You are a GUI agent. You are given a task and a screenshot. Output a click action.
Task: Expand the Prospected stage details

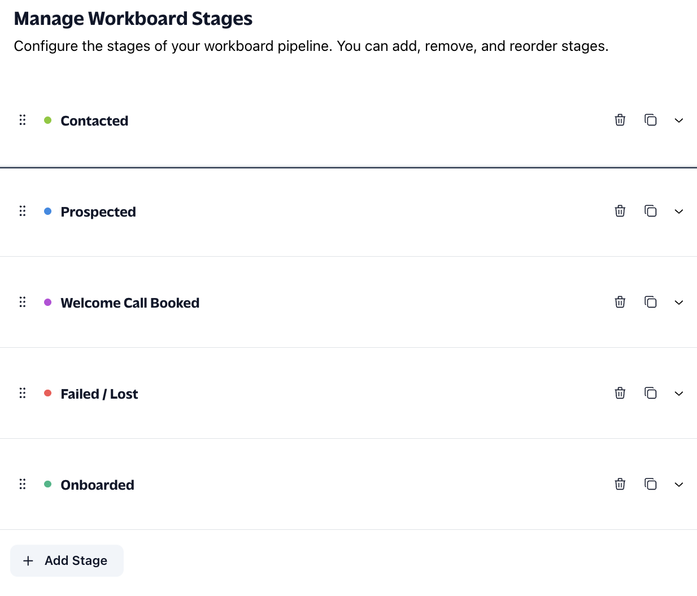pos(679,211)
